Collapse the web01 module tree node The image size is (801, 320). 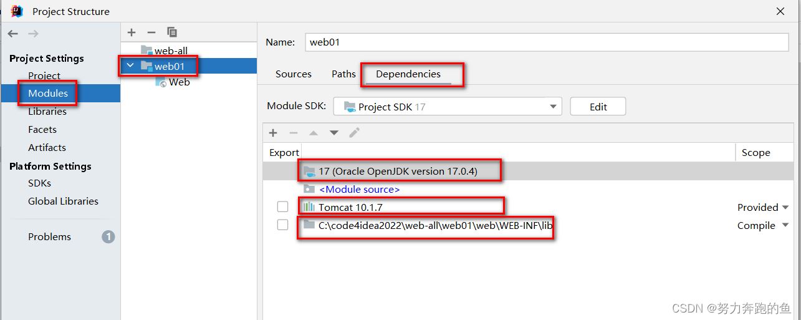(x=130, y=65)
